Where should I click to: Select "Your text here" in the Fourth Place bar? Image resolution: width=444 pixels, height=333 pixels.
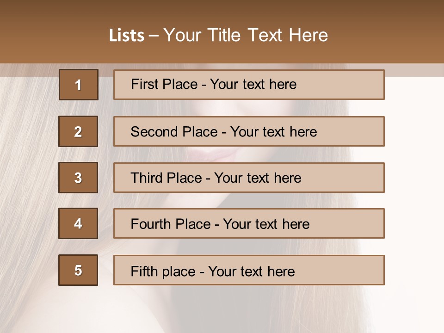[266, 224]
